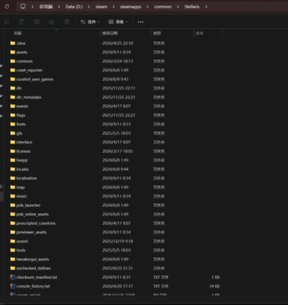Select the previewer_assets folder name
This screenshot has width=288, height=305.
31,232
